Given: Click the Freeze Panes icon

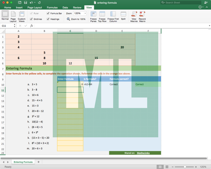Looking at the screenshot, I should click(x=93, y=14).
